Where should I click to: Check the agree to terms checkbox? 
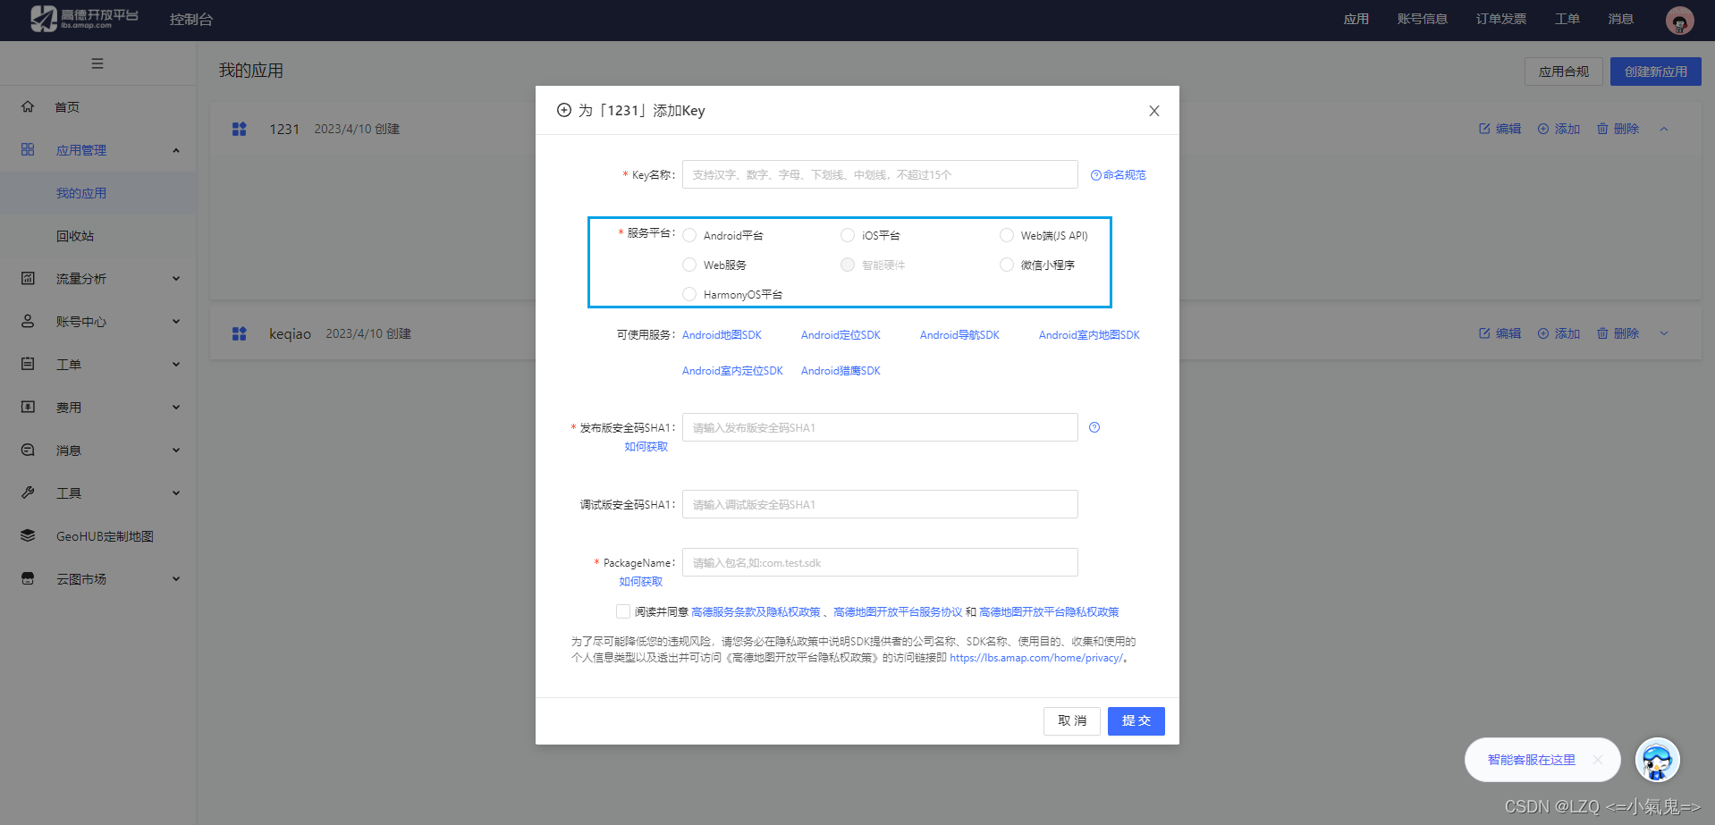(x=623, y=611)
